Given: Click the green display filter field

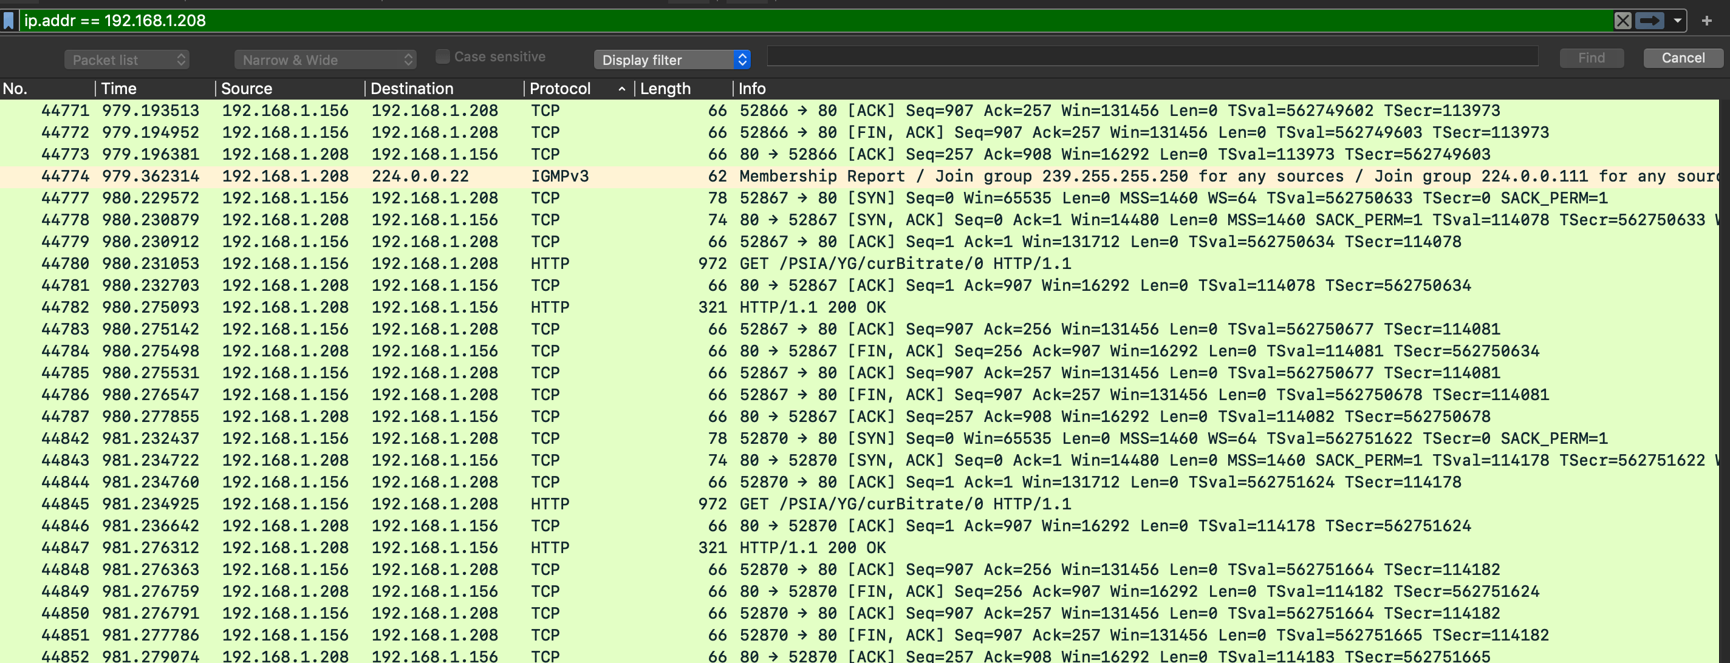Looking at the screenshot, I should pos(806,21).
